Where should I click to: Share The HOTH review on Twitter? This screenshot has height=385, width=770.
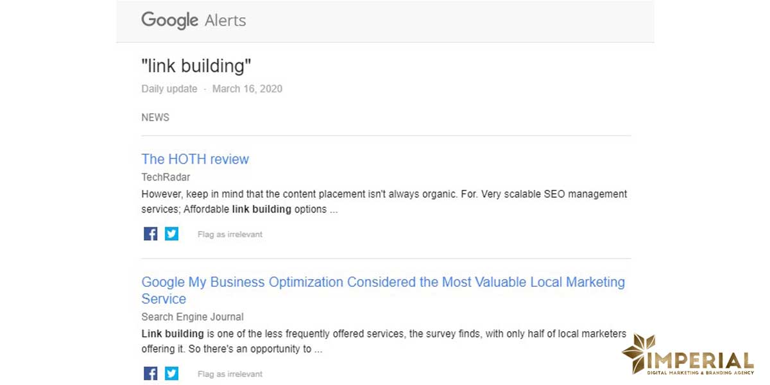[x=171, y=234]
